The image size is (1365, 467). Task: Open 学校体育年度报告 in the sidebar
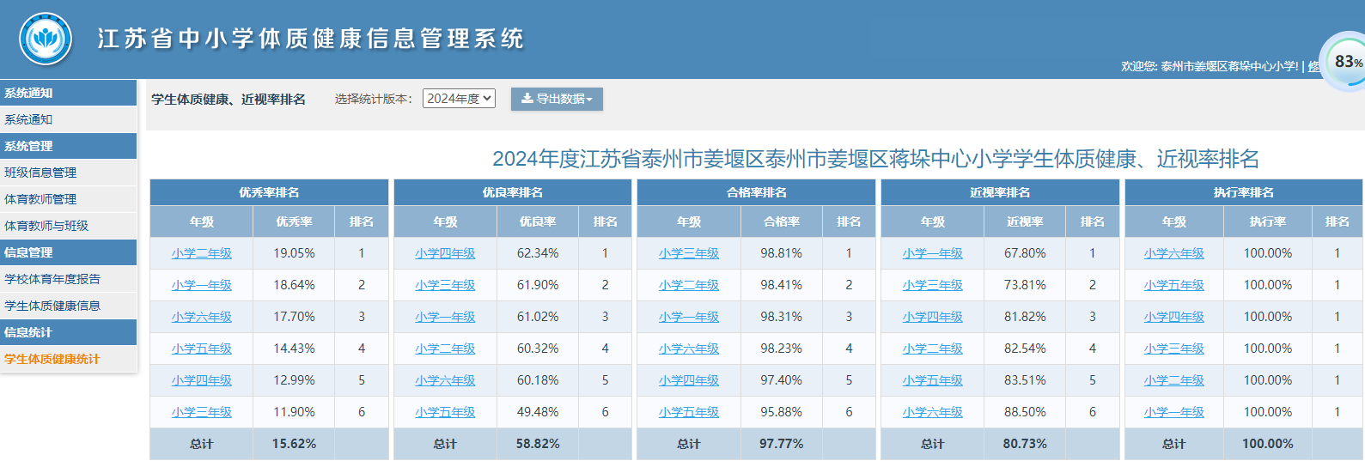[69, 279]
